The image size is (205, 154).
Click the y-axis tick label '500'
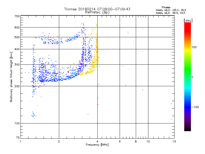pyautogui.click(x=17, y=37)
